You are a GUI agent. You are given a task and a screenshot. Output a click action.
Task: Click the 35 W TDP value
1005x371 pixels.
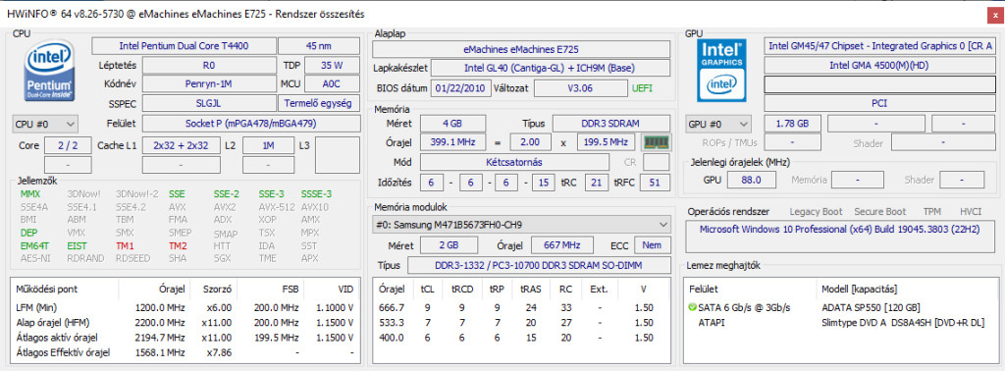pyautogui.click(x=332, y=66)
